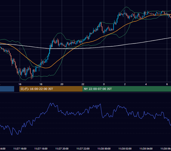The width and height of the screenshot is (171, 151).
Task: Click the 11/28 04:00 date label
Action: coord(146,148)
